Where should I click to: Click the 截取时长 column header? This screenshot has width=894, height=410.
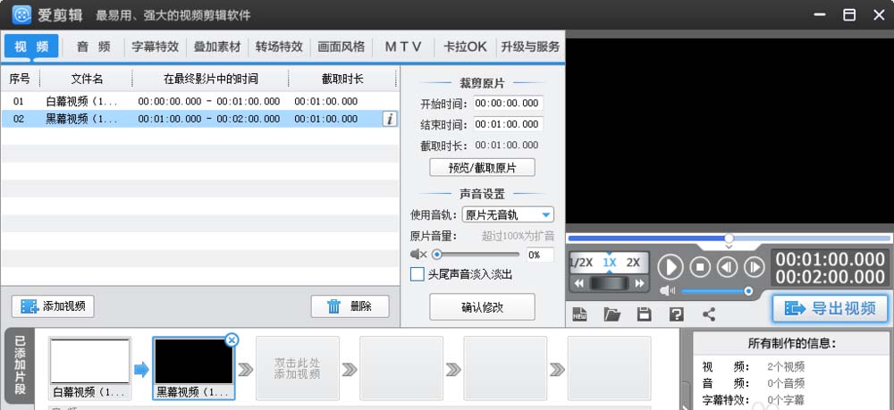[342, 79]
